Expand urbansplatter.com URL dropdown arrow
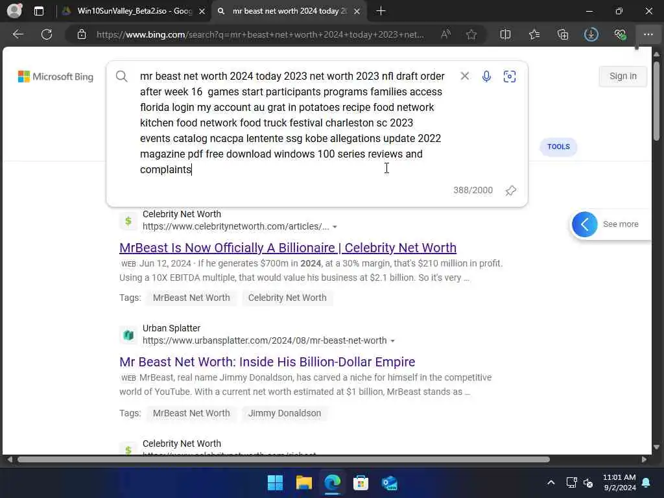The height and width of the screenshot is (498, 664). point(392,341)
